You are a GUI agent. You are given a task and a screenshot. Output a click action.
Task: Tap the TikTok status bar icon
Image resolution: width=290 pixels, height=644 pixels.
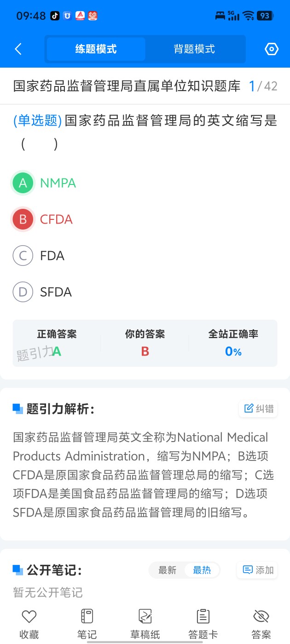click(55, 16)
